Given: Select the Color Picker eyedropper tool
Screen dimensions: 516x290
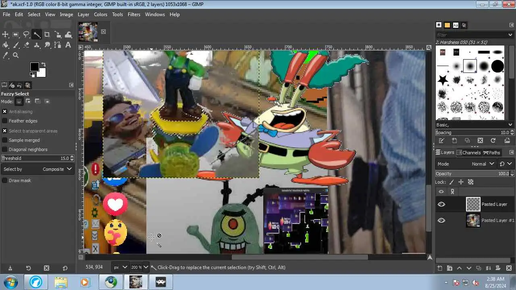Looking at the screenshot, I should pos(6,55).
